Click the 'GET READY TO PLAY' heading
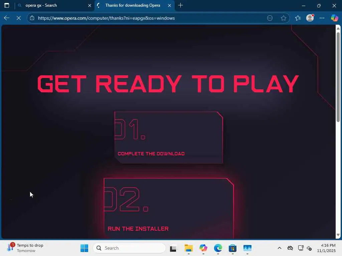 [x=168, y=84]
